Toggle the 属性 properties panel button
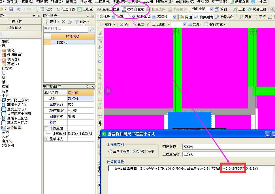This screenshot has height=194, width=275. (x=186, y=17)
